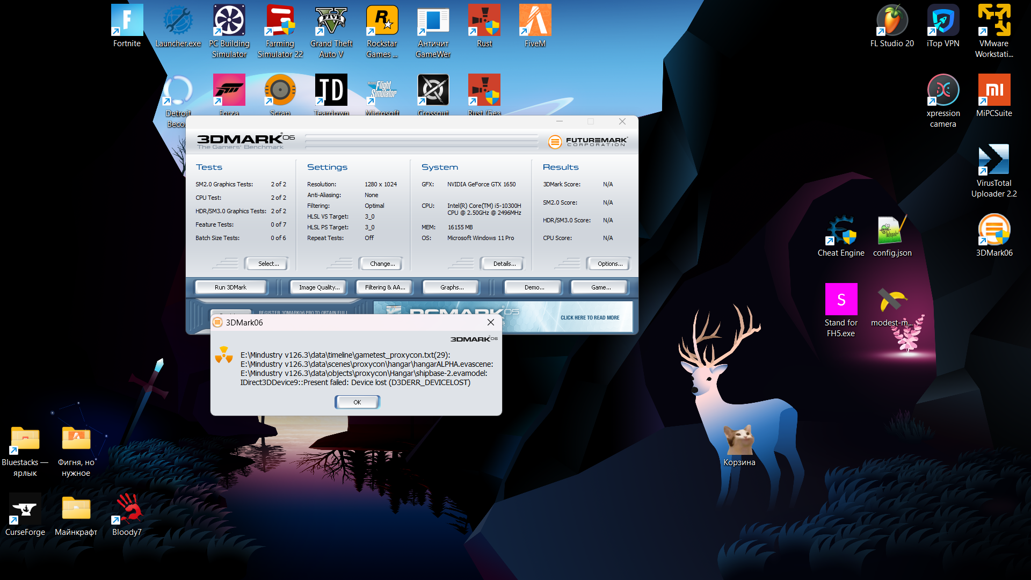The height and width of the screenshot is (580, 1031).
Task: Open results Options
Action: [x=609, y=264]
